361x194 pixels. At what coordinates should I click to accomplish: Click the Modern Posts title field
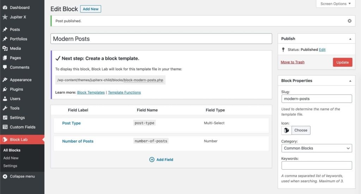click(161, 39)
